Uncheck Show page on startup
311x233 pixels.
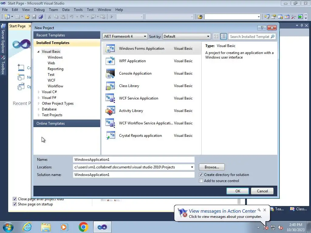coord(15,204)
